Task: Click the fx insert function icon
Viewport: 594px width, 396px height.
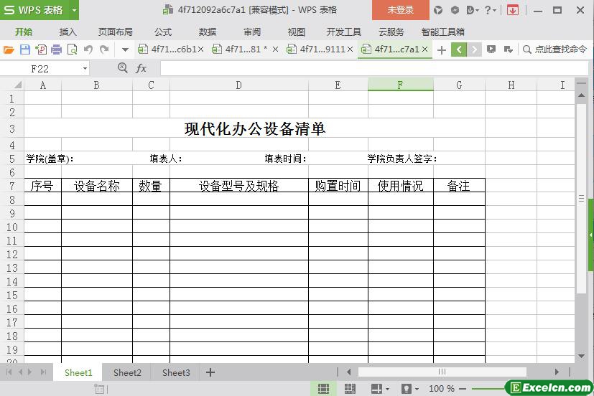Action: (141, 68)
